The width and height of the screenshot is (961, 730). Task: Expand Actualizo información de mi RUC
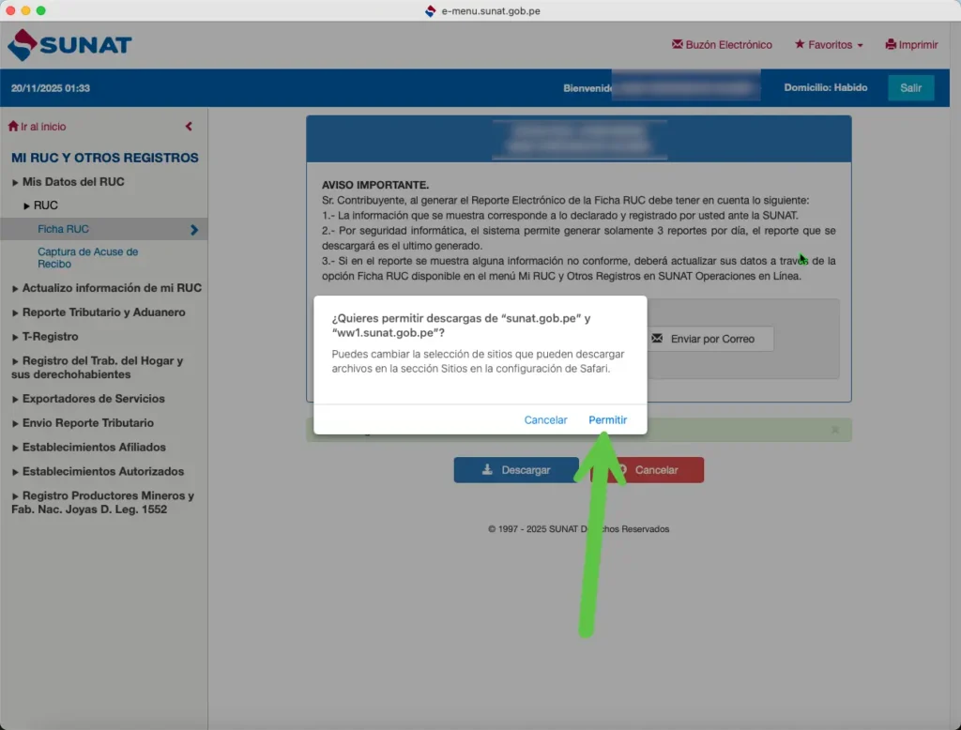[111, 288]
